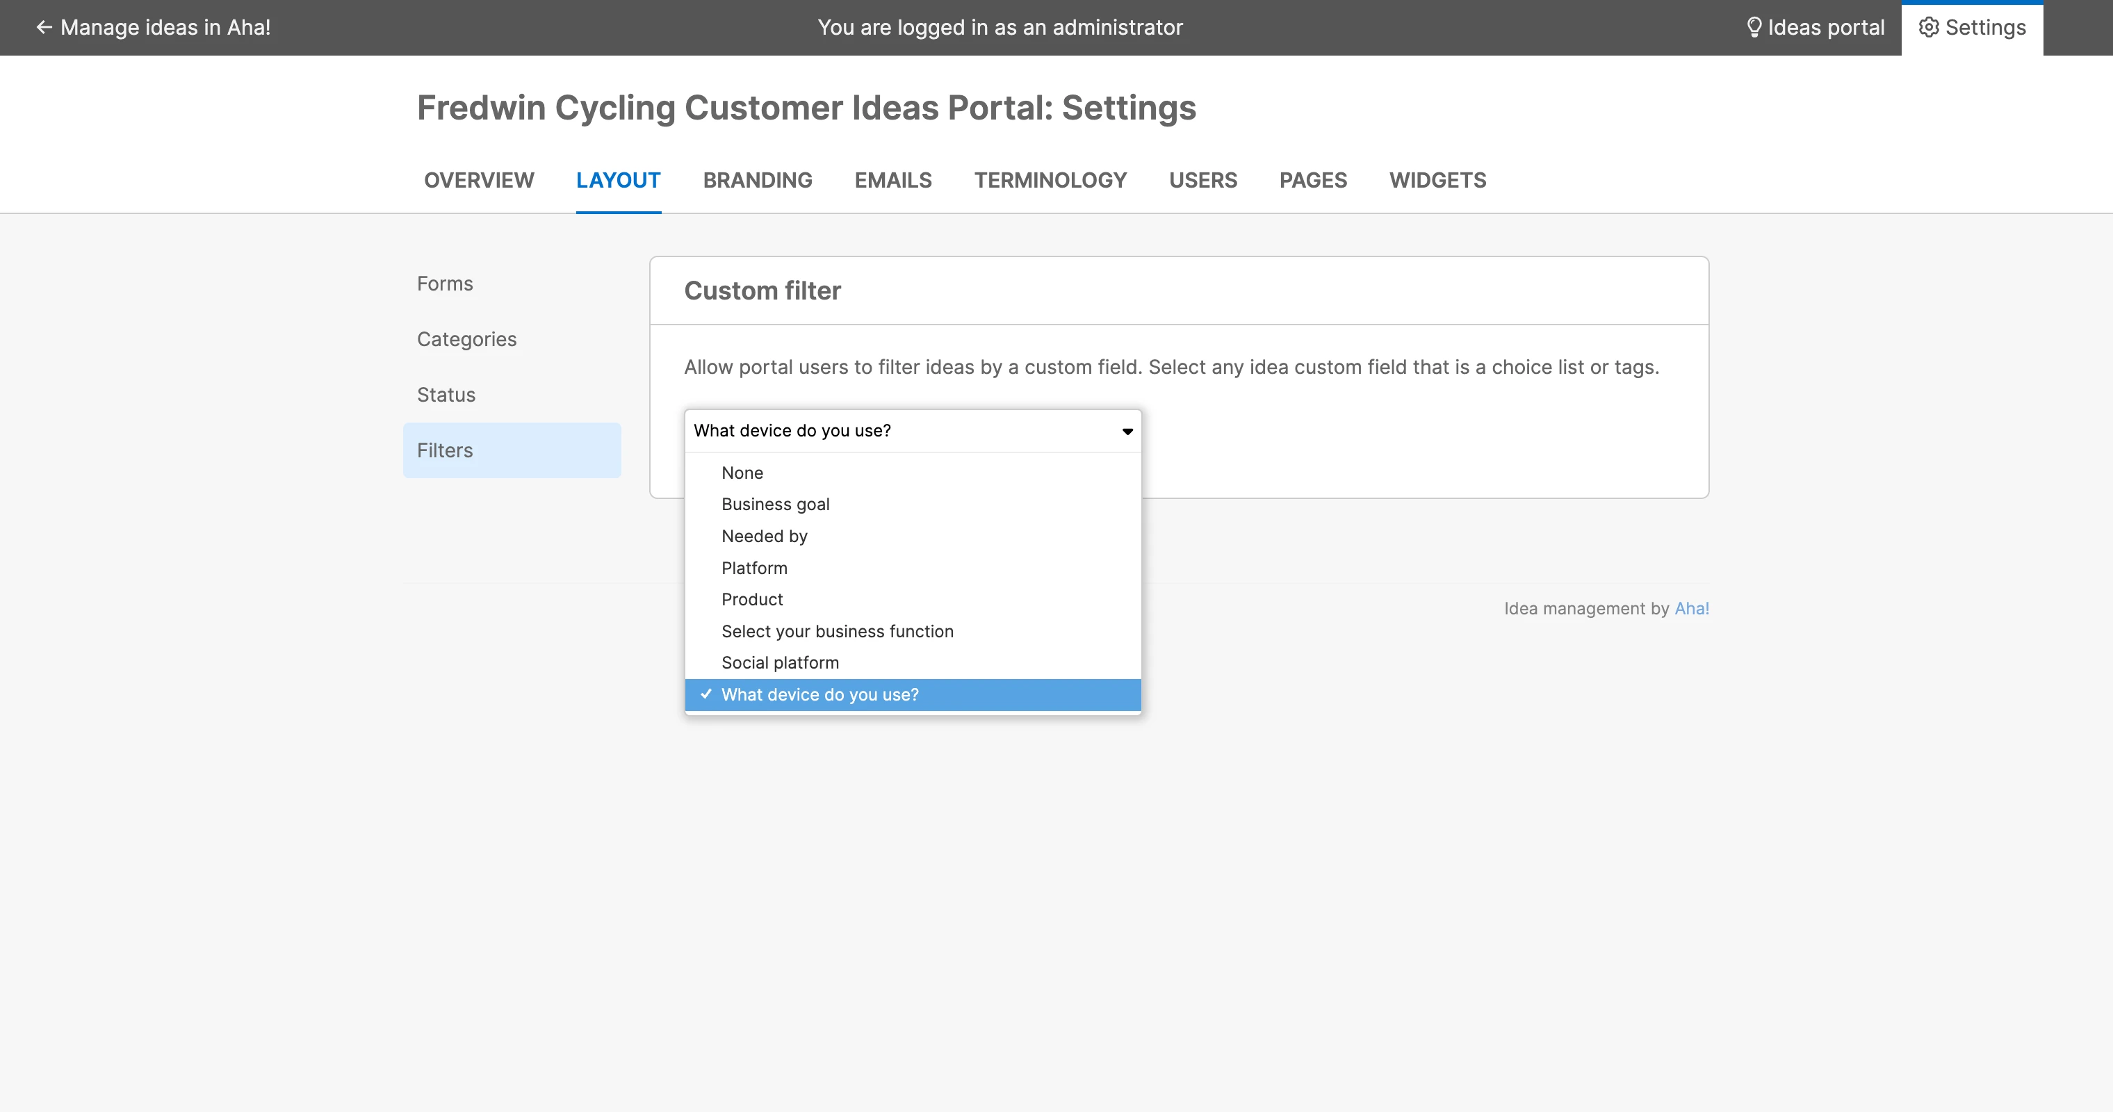Pick Social platform from dropdown
Image resolution: width=2113 pixels, height=1112 pixels.
(x=779, y=662)
